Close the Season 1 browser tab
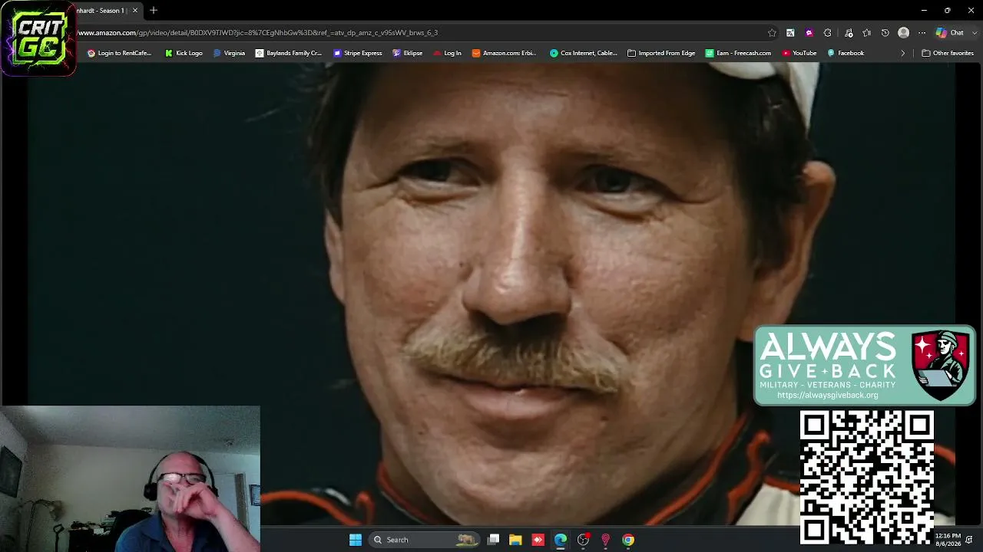The height and width of the screenshot is (552, 983). pos(135,11)
